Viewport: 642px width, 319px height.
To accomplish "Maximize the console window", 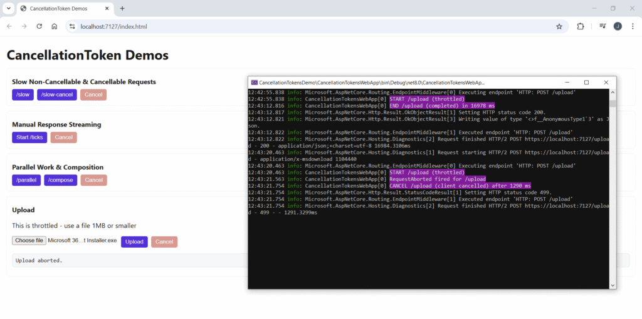I will [586, 83].
